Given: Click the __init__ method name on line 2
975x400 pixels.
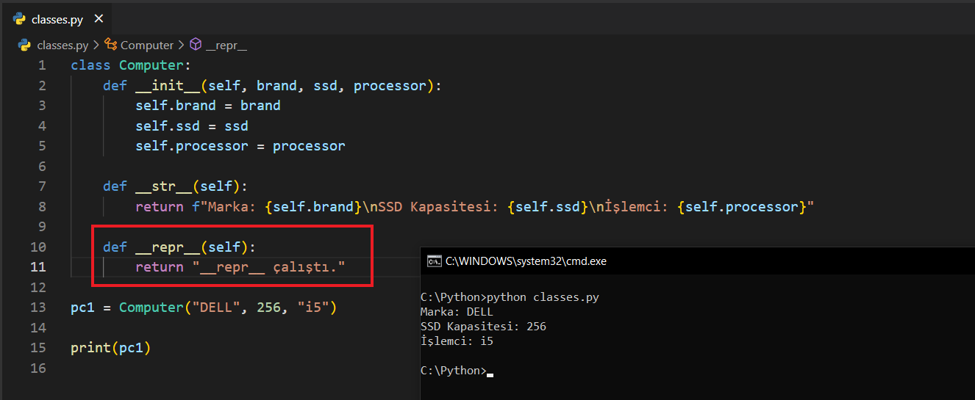Looking at the screenshot, I should coord(167,86).
